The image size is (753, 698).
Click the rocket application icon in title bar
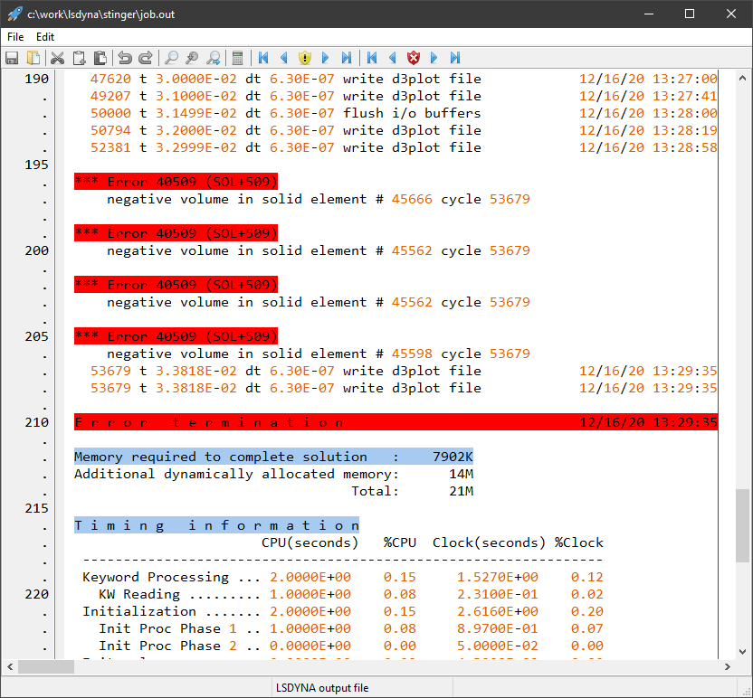(x=14, y=14)
